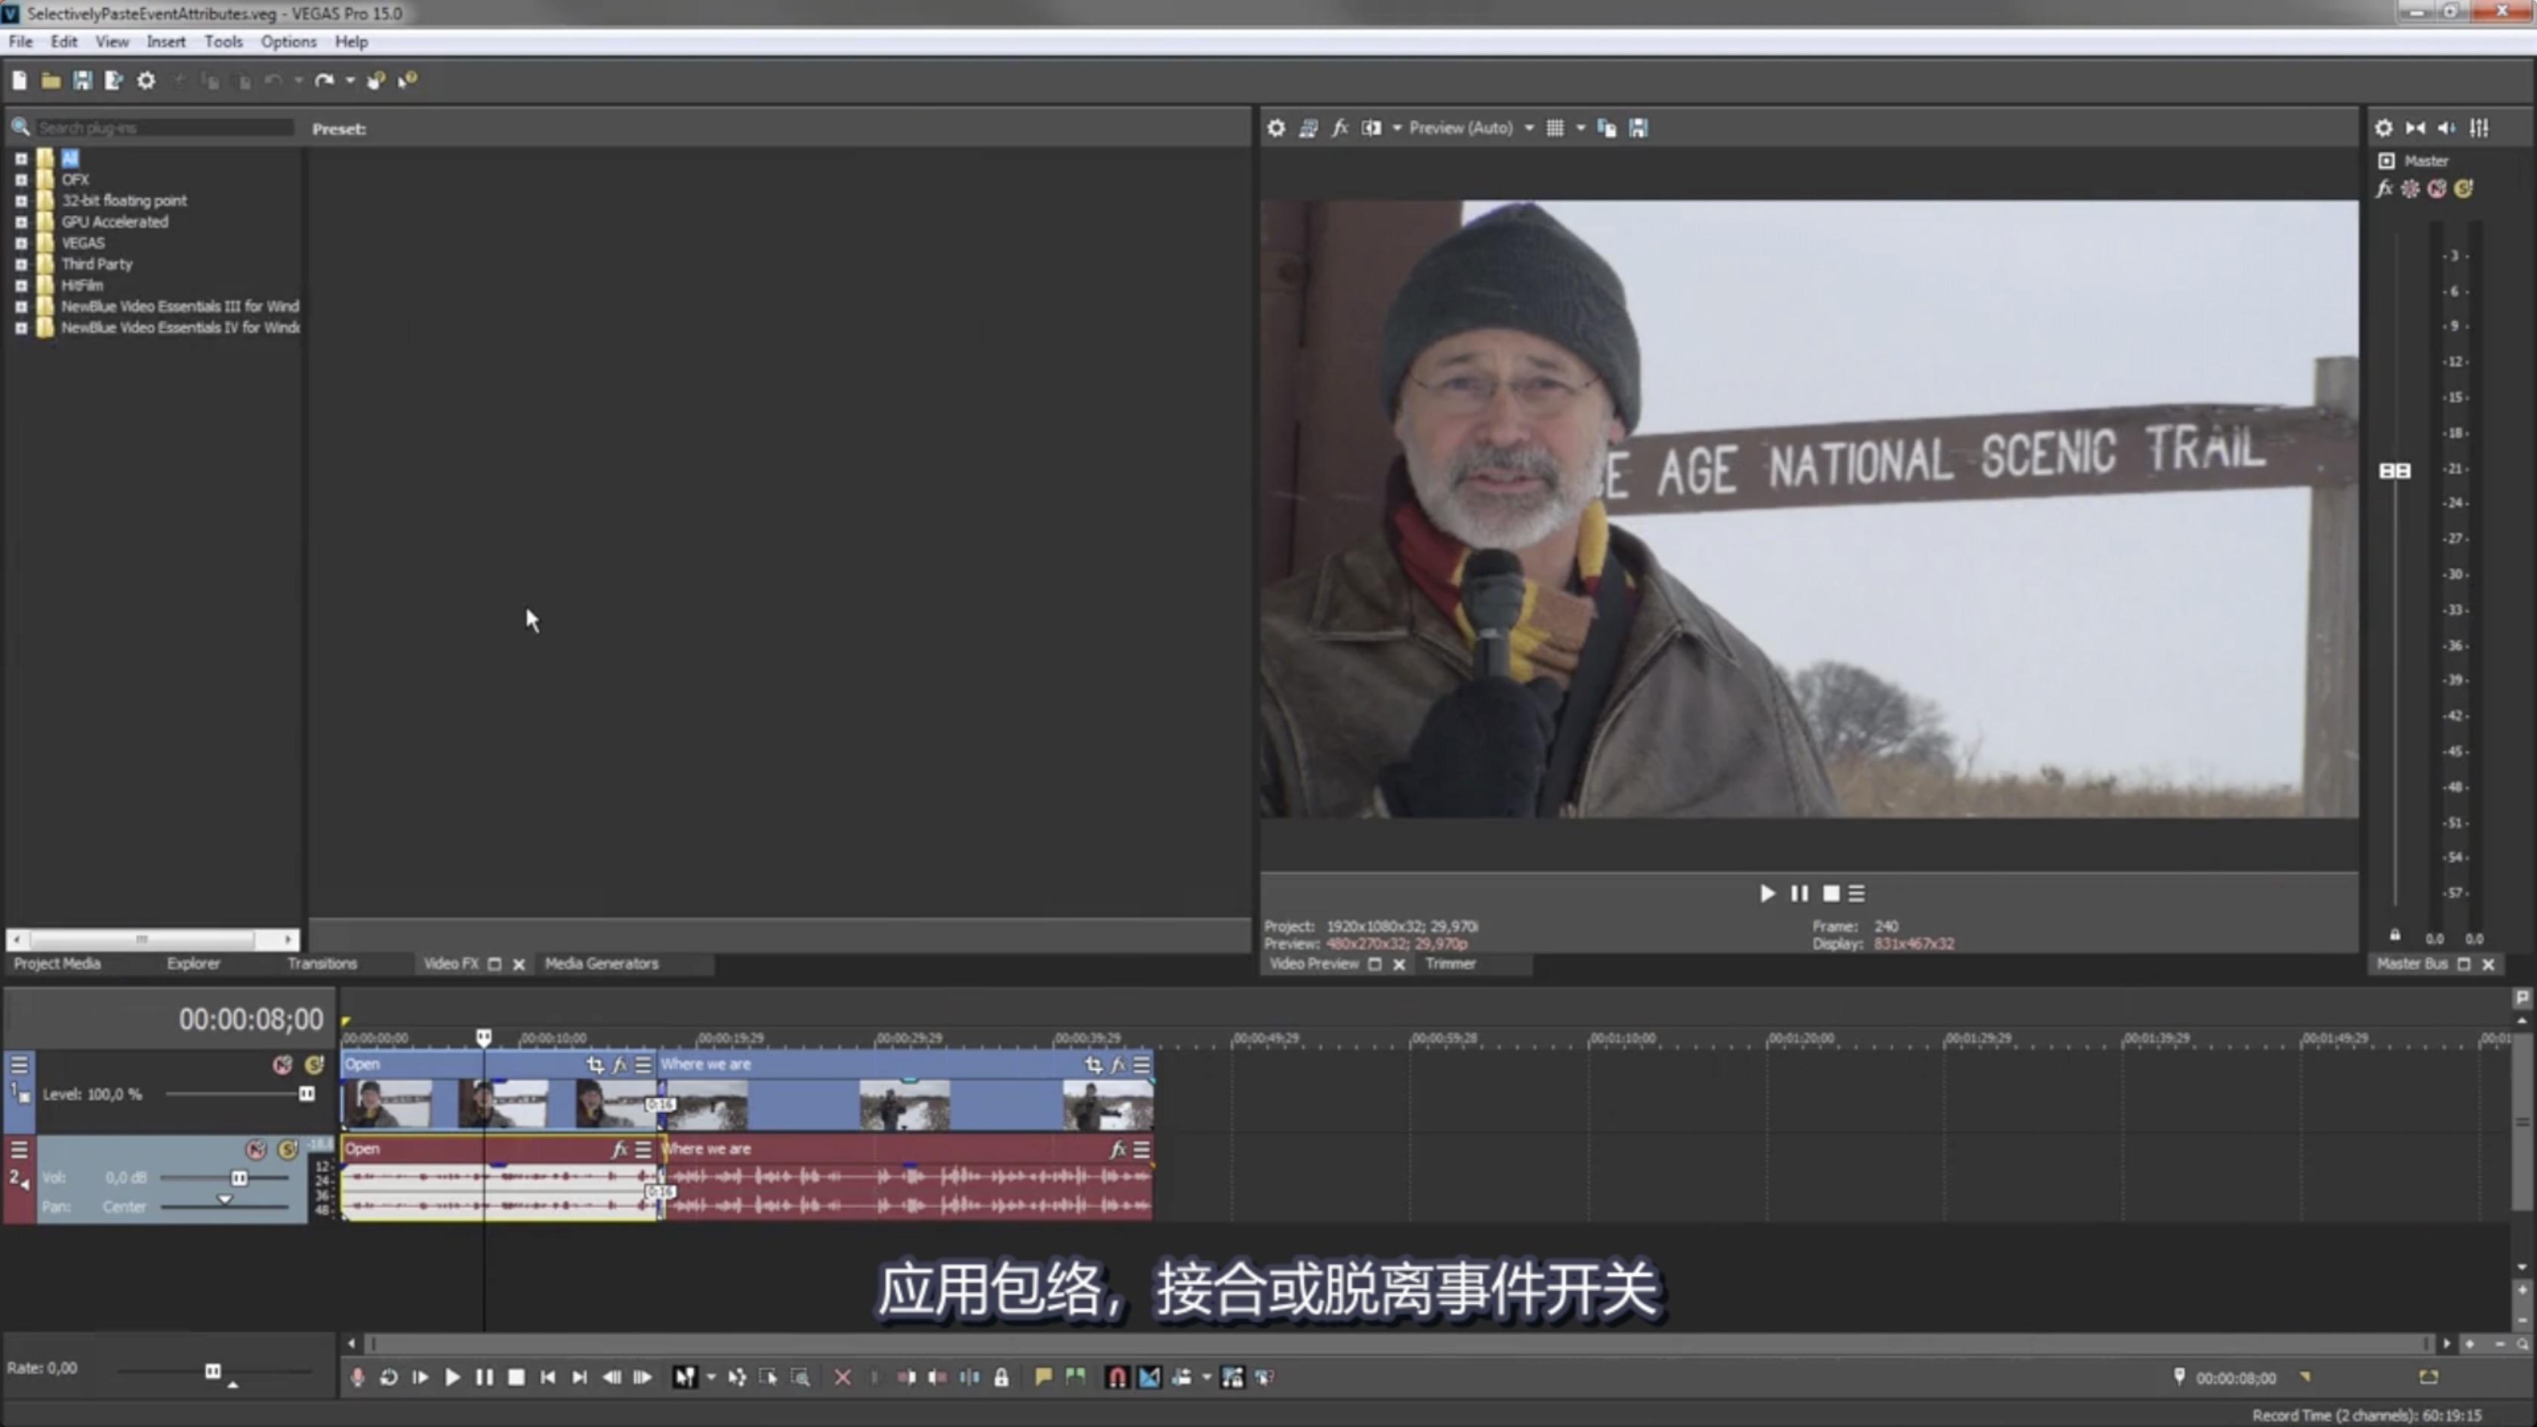Click the Lock Event padlock icon
This screenshot has height=1427, width=2537.
1000,1376
